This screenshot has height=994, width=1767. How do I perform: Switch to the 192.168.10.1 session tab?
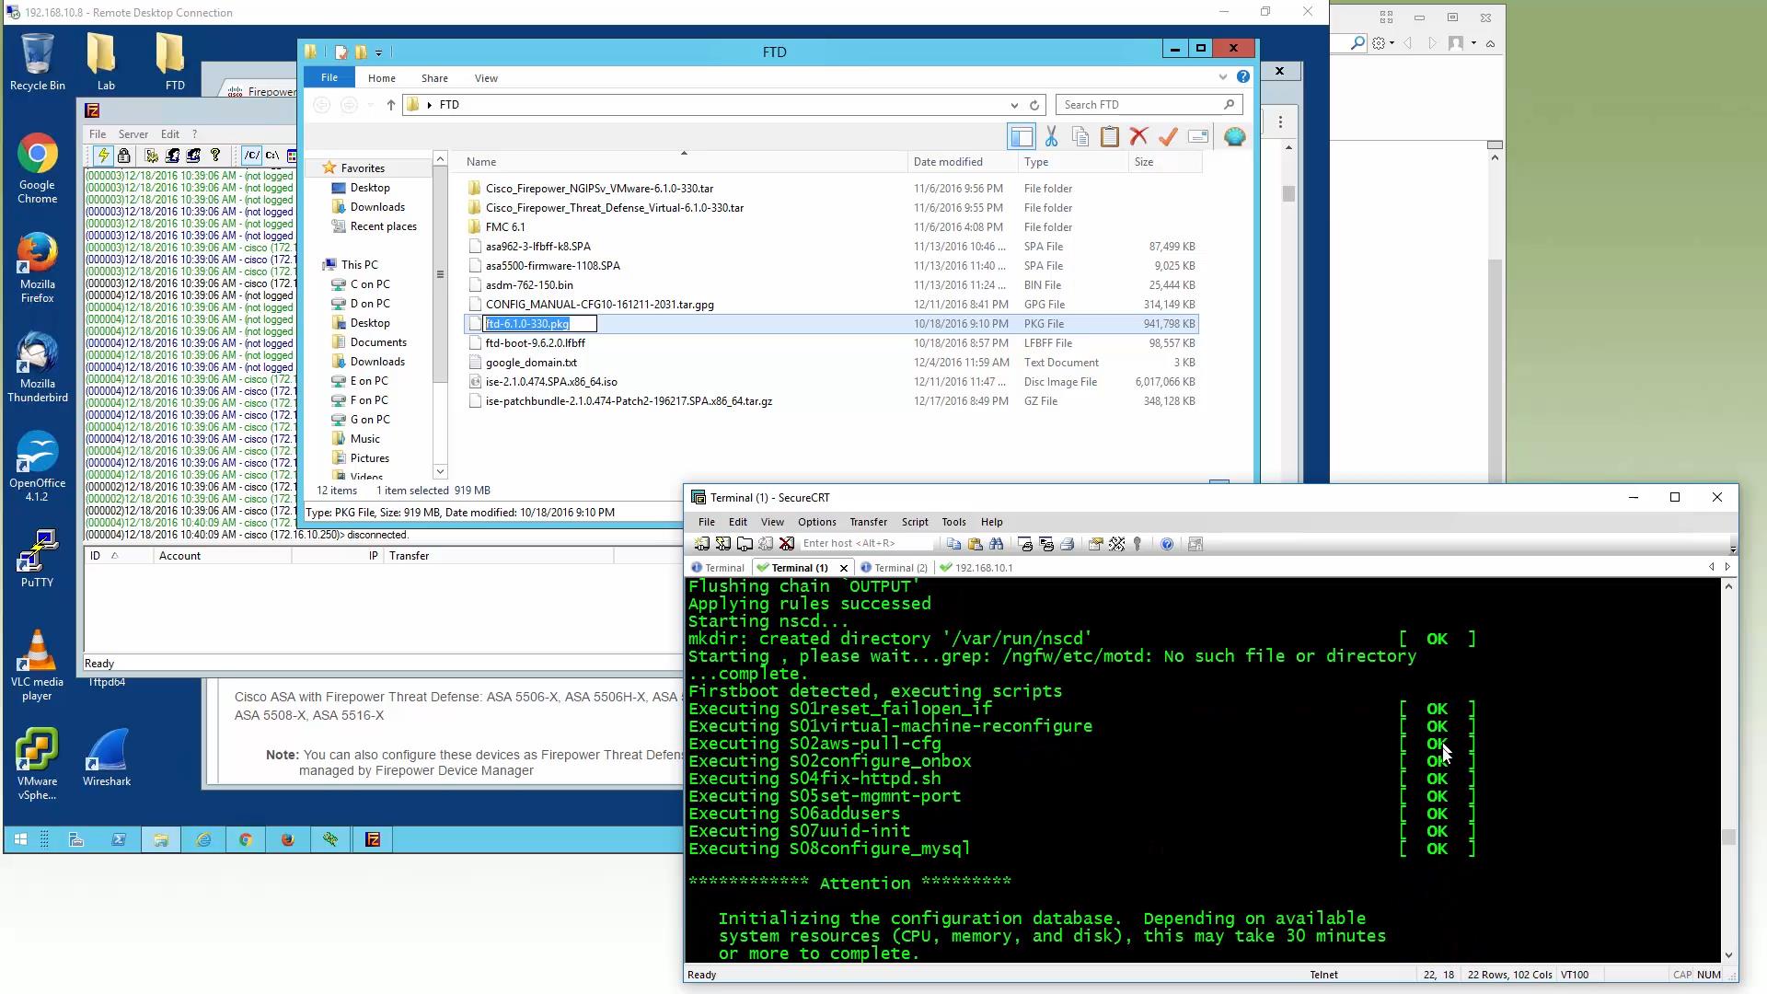pyautogui.click(x=976, y=568)
